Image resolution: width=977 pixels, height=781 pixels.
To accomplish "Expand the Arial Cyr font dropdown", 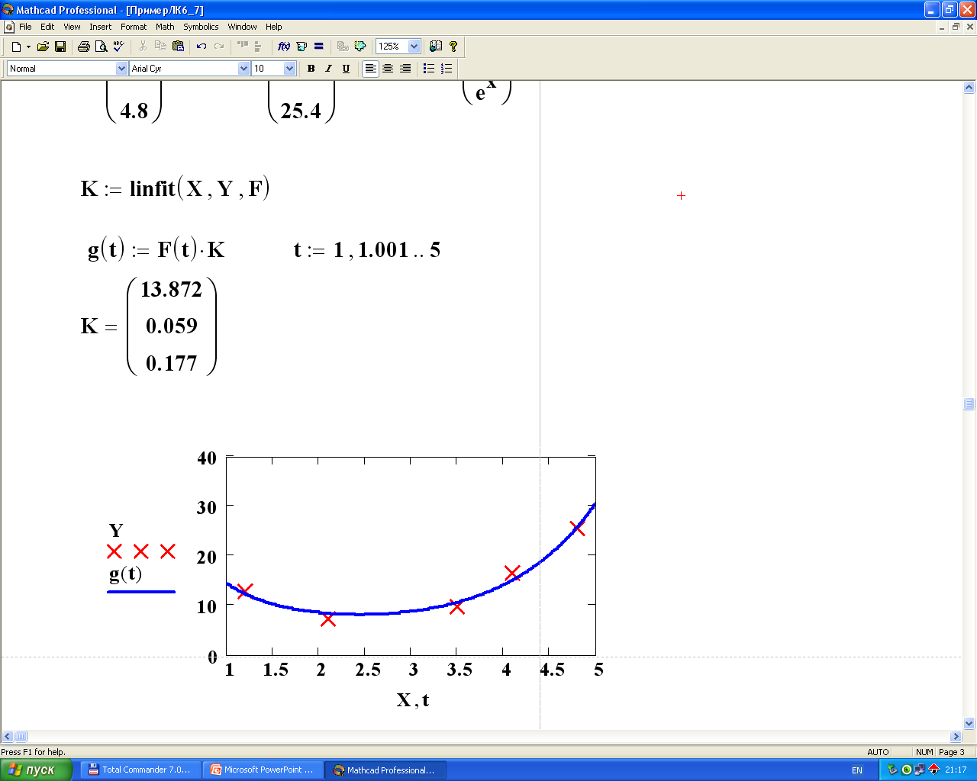I will point(243,69).
